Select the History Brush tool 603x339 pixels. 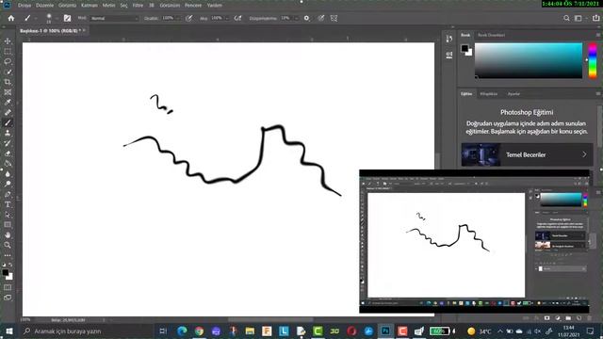point(8,143)
